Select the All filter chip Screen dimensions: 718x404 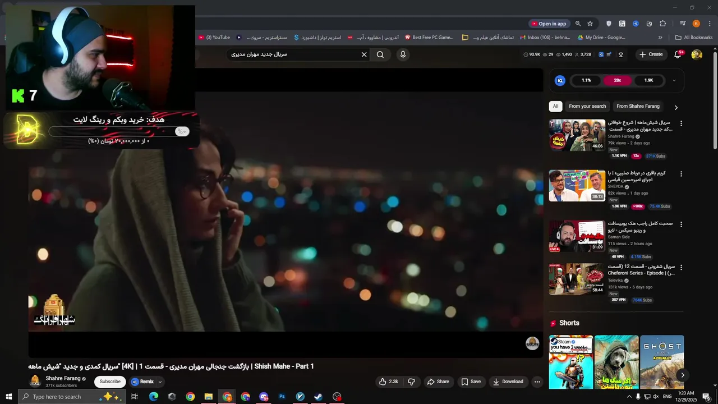coord(555,106)
